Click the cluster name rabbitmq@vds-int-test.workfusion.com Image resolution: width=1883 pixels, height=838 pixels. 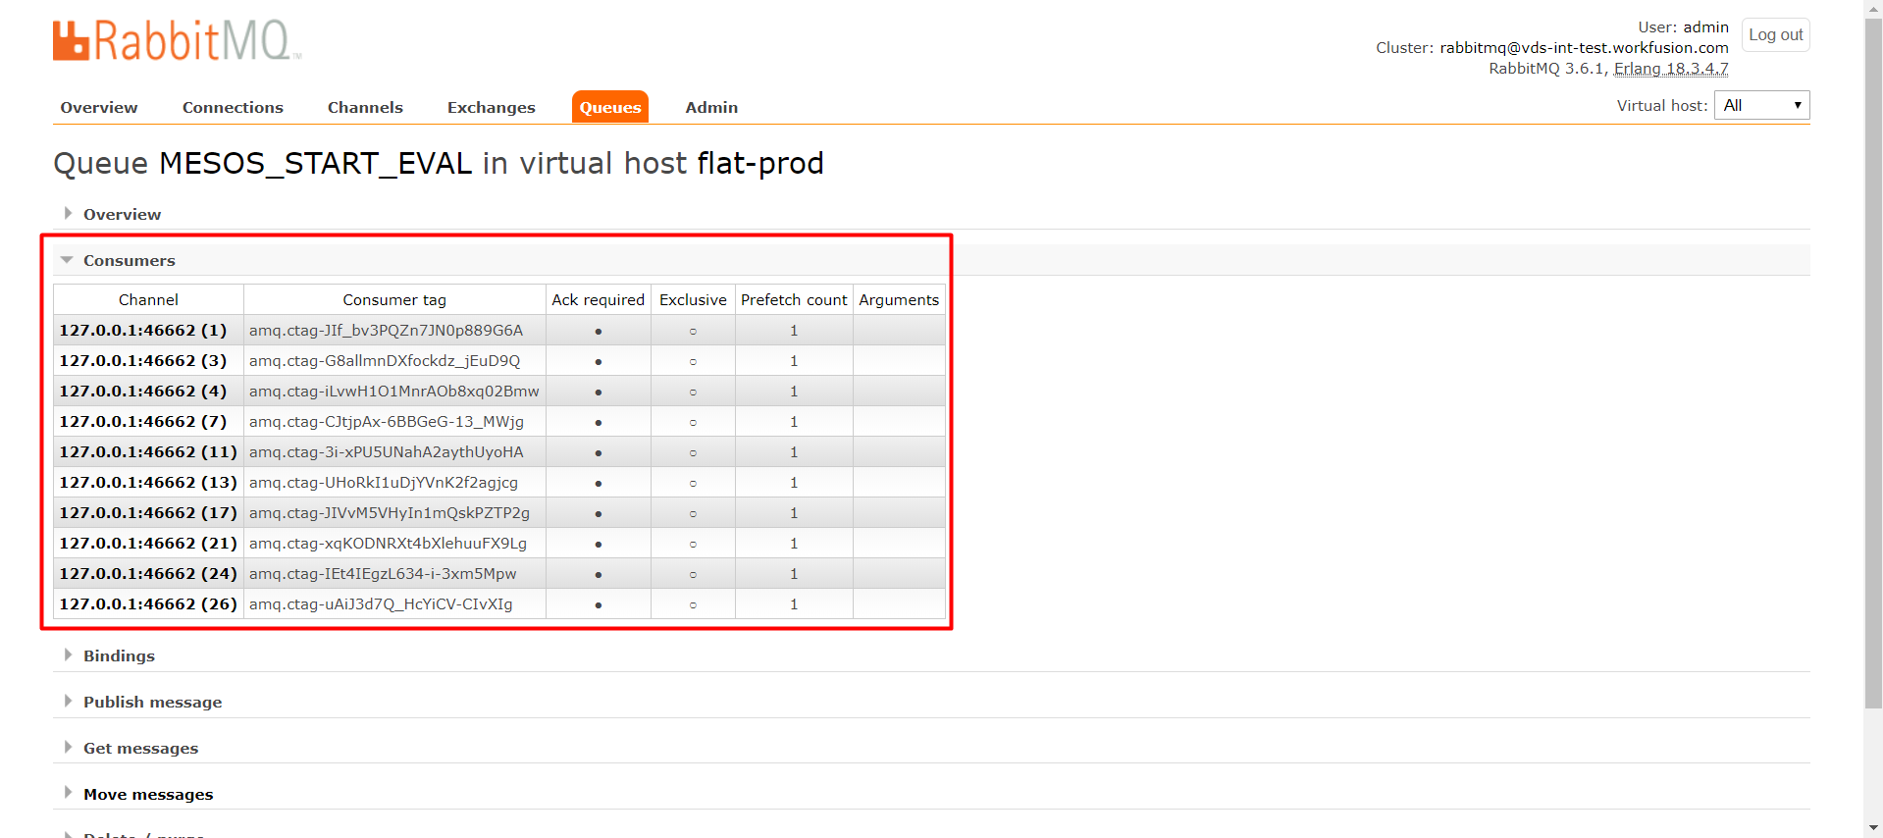(x=1584, y=47)
